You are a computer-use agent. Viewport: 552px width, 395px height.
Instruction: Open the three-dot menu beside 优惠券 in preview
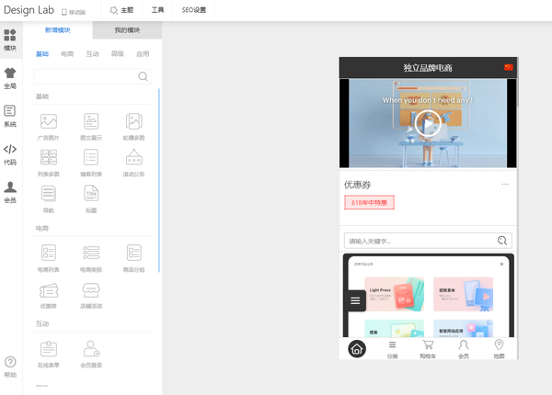[505, 184]
